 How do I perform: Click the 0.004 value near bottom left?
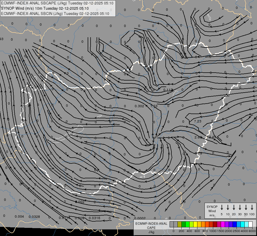(x=19, y=217)
